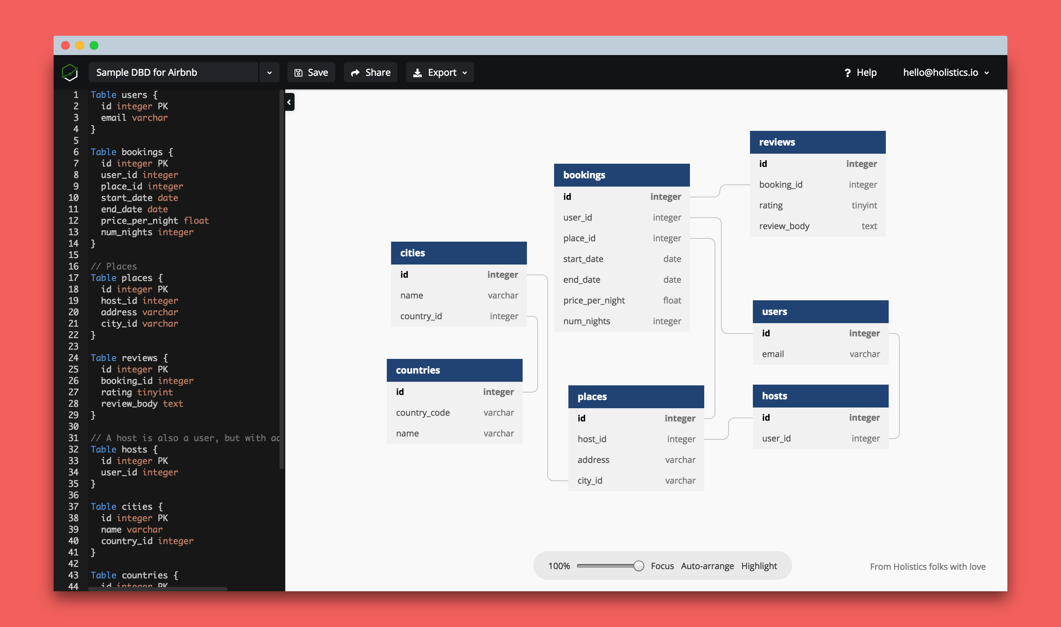Click the collapse panel arrow icon
The height and width of the screenshot is (627, 1061).
click(x=290, y=102)
